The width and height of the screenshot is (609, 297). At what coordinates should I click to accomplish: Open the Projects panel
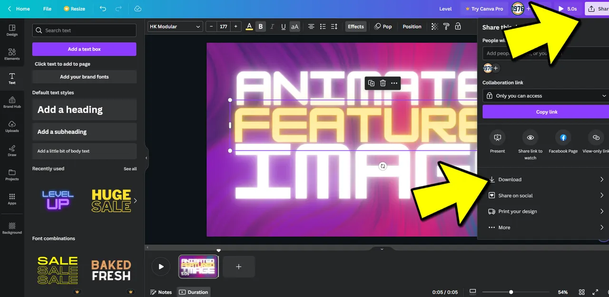pos(12,175)
